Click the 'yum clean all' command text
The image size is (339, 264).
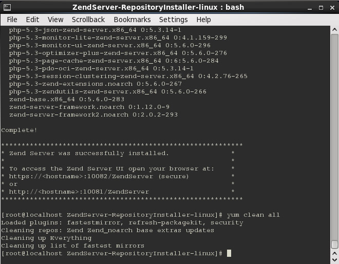click(253, 215)
